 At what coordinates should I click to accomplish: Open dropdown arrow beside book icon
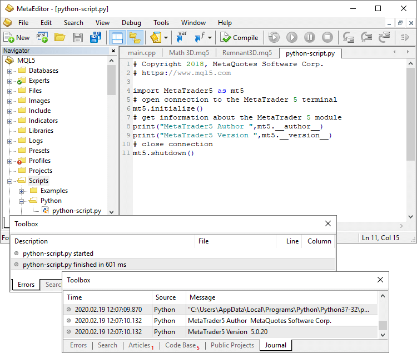[x=166, y=38]
